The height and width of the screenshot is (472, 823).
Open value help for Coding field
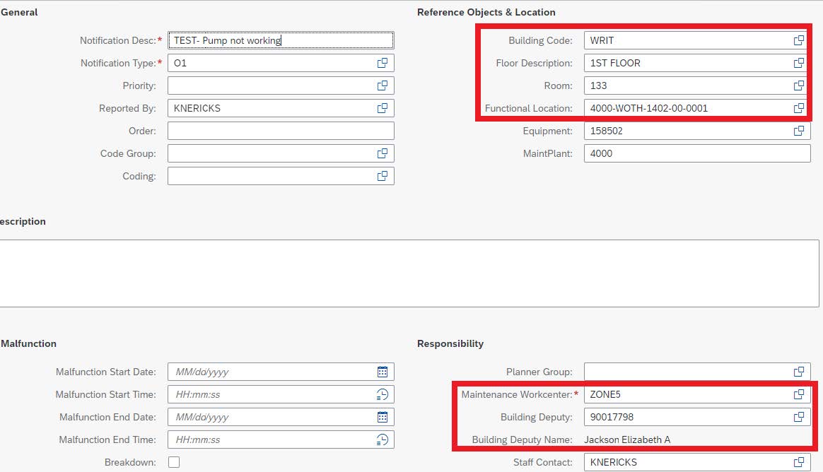382,176
